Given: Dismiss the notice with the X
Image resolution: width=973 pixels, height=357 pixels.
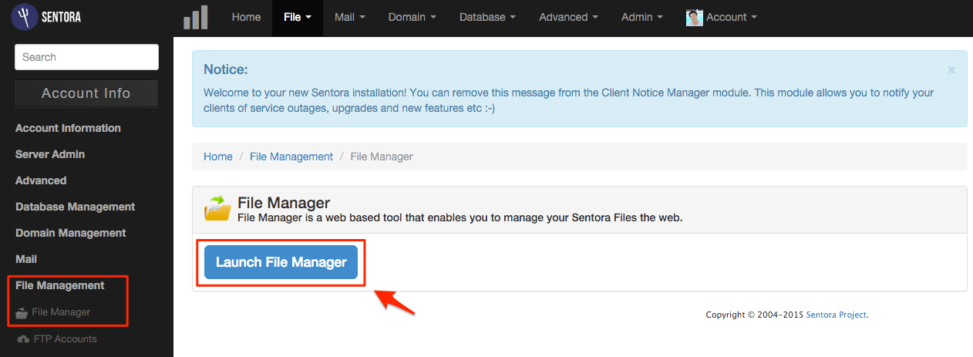Looking at the screenshot, I should (951, 70).
